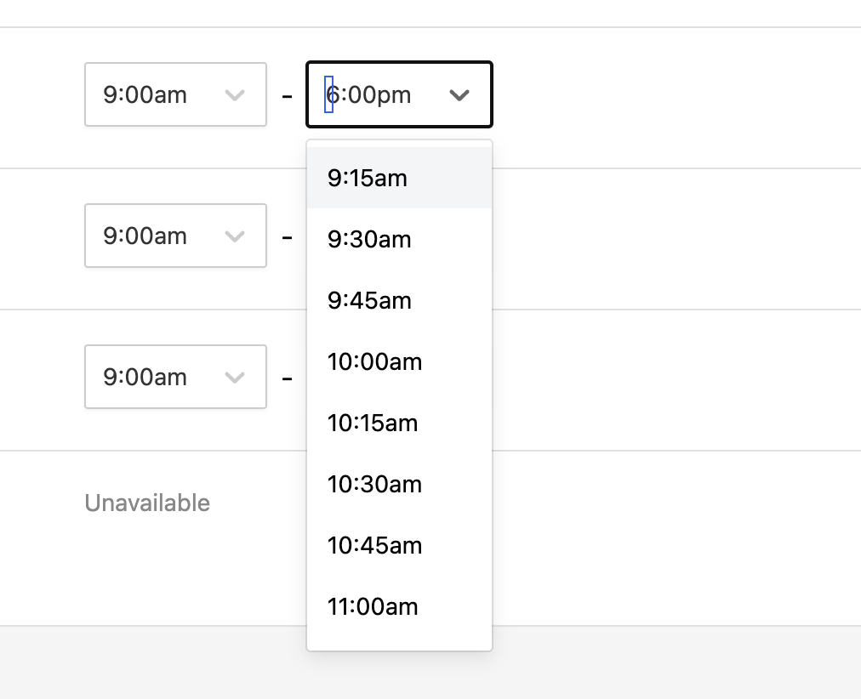The width and height of the screenshot is (861, 699).
Task: Choose 9:30am as the end time
Action: (x=368, y=239)
